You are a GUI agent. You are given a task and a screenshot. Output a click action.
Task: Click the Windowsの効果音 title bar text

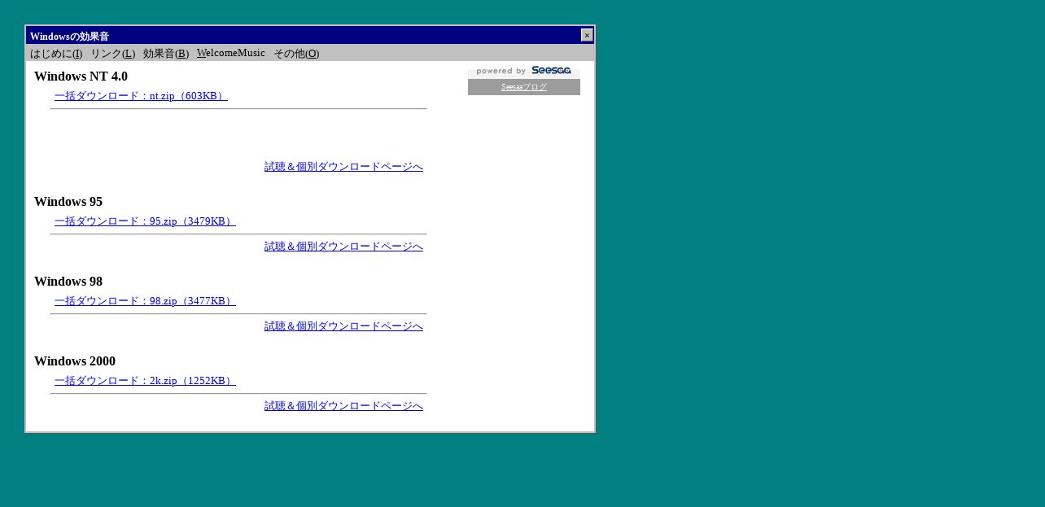[69, 37]
